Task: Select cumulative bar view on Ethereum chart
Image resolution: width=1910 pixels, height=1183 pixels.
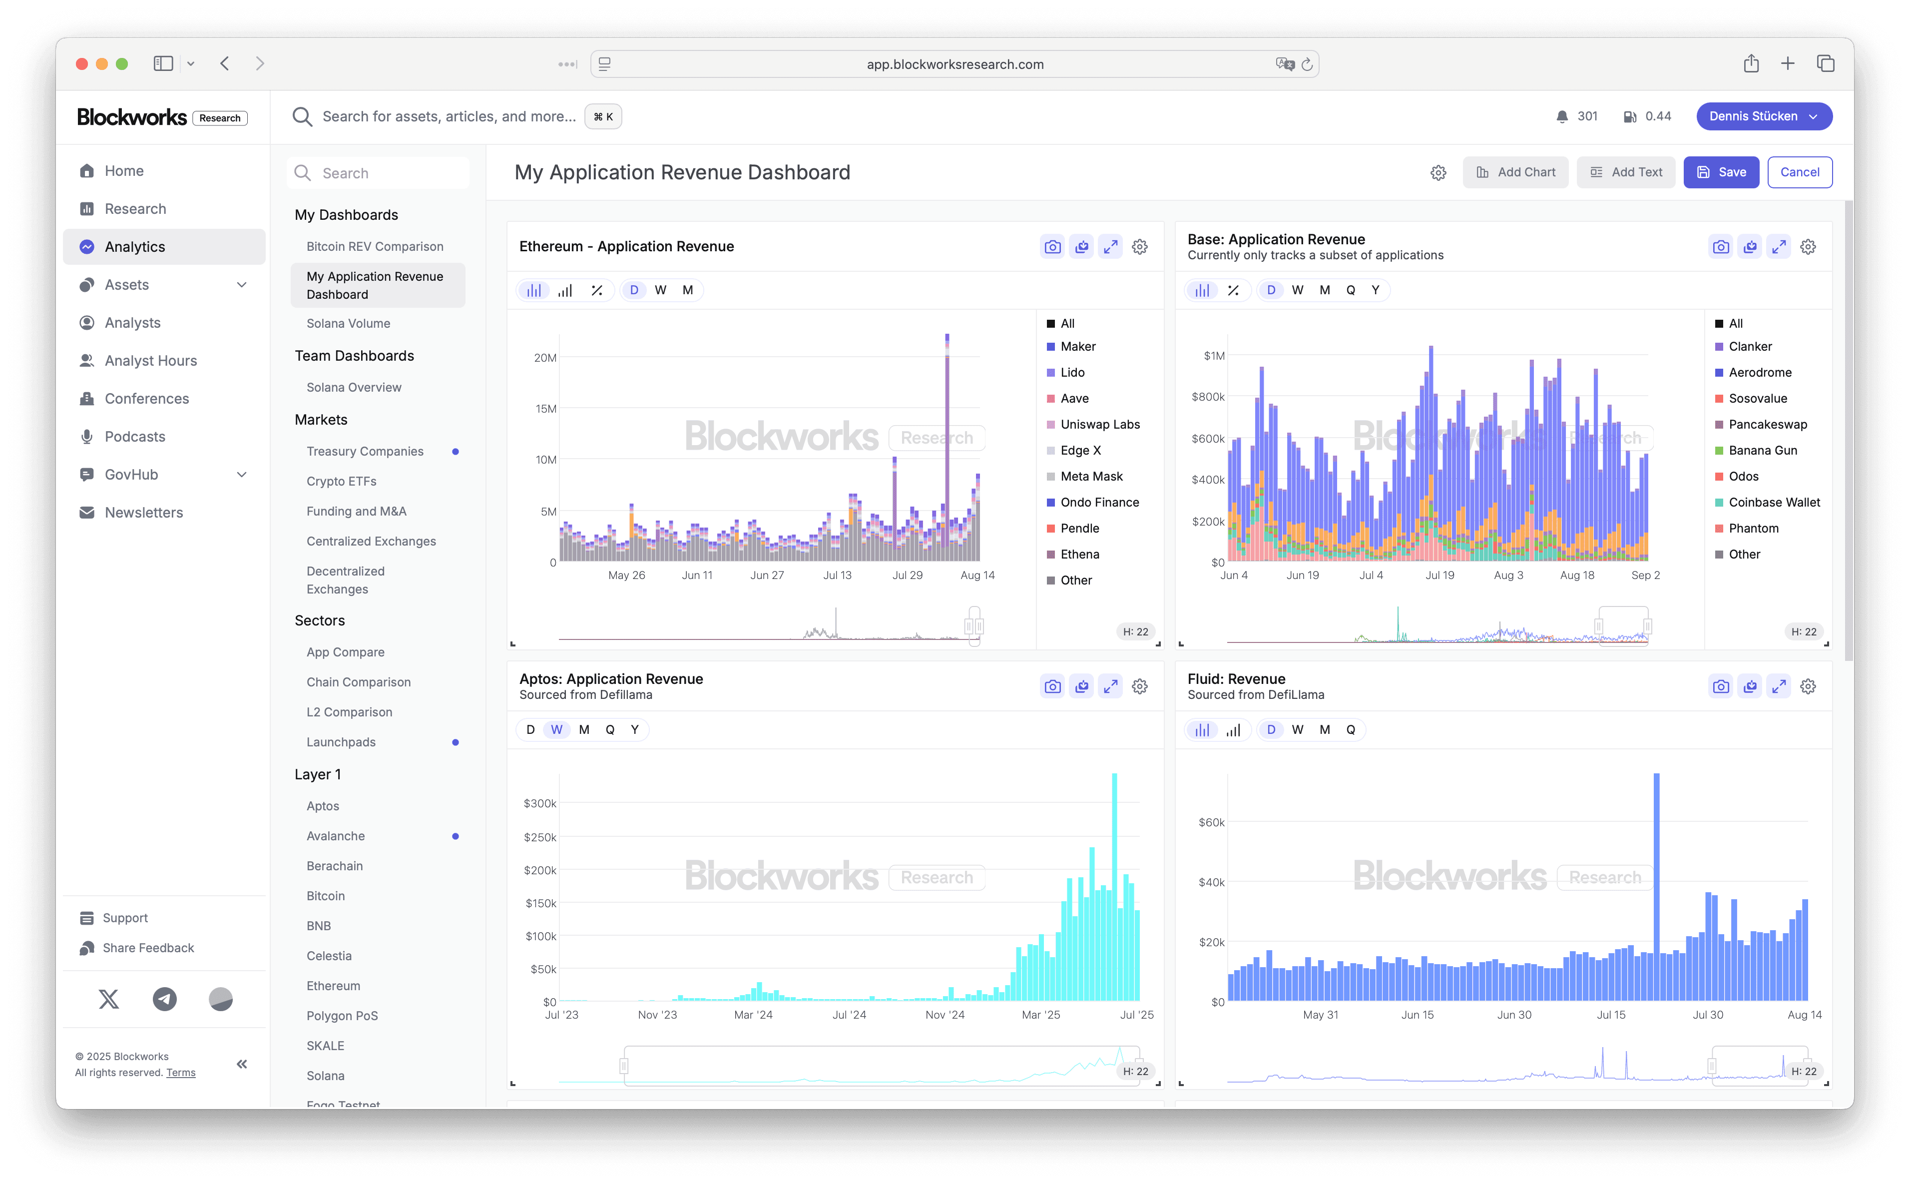Action: [x=565, y=290]
